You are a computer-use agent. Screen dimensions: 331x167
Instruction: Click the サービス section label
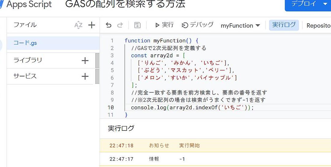tap(25, 76)
